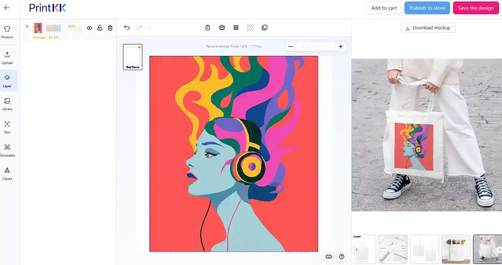
Task: Toggle the transparent background checkerboard option
Action: 250,27
